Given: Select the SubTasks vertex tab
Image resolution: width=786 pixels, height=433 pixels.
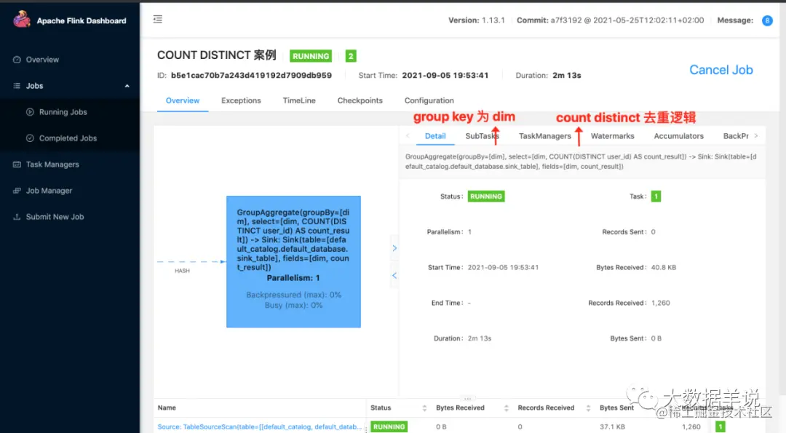Looking at the screenshot, I should point(482,136).
